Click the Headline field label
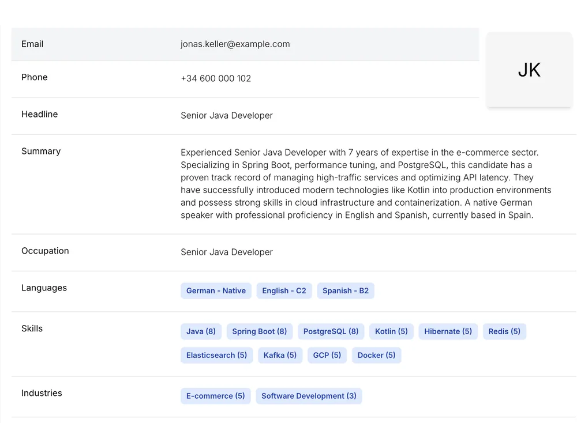 (39, 114)
